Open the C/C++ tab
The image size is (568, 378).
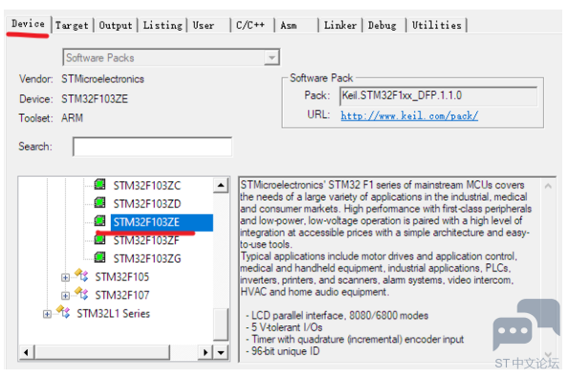click(x=250, y=26)
